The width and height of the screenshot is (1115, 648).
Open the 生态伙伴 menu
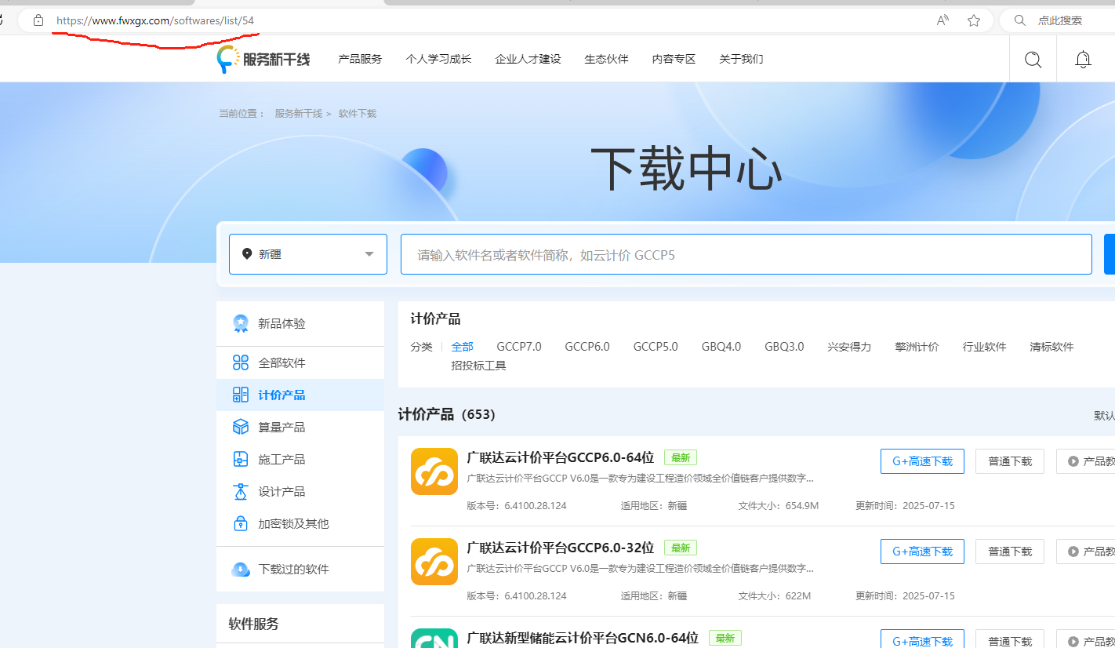(607, 59)
